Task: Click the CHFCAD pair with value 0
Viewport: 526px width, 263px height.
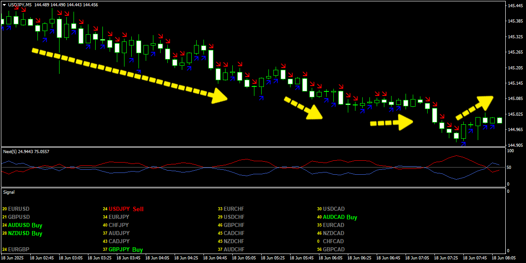Action: click(x=333, y=241)
